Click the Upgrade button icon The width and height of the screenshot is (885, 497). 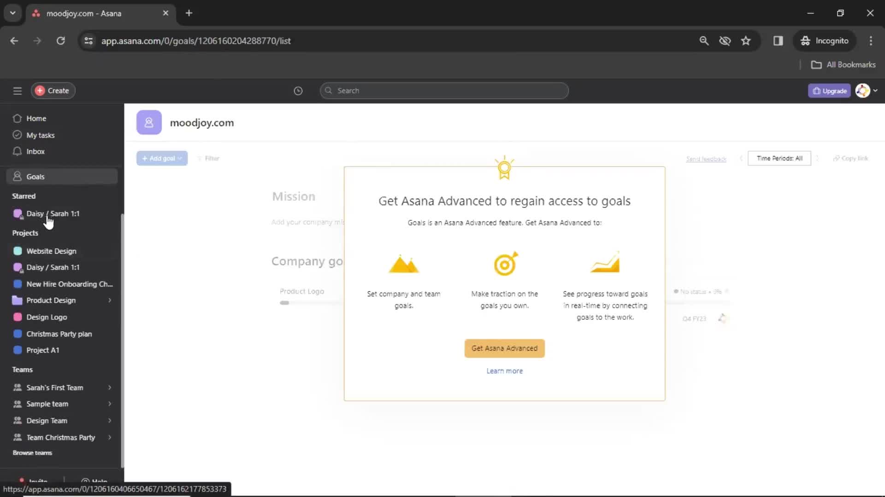(x=816, y=90)
